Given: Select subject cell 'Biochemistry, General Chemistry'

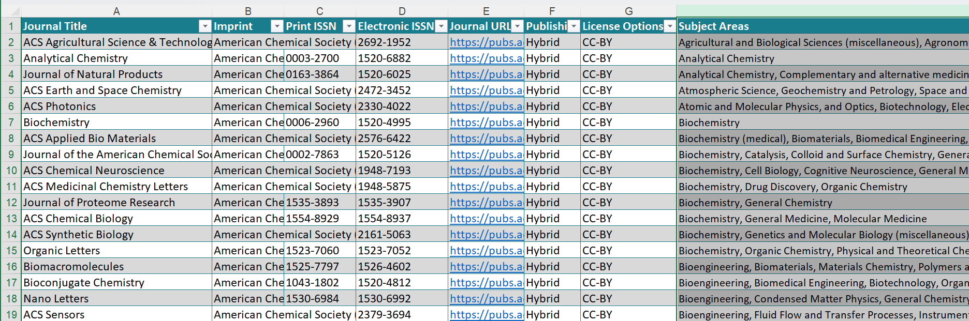Looking at the screenshot, I should pos(823,203).
